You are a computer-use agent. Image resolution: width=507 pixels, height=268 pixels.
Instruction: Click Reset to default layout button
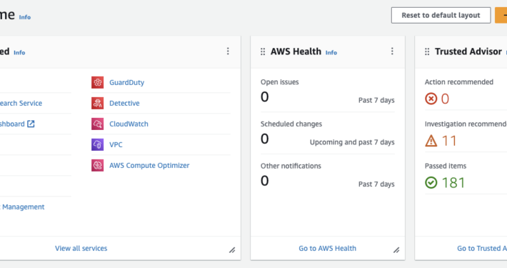441,15
